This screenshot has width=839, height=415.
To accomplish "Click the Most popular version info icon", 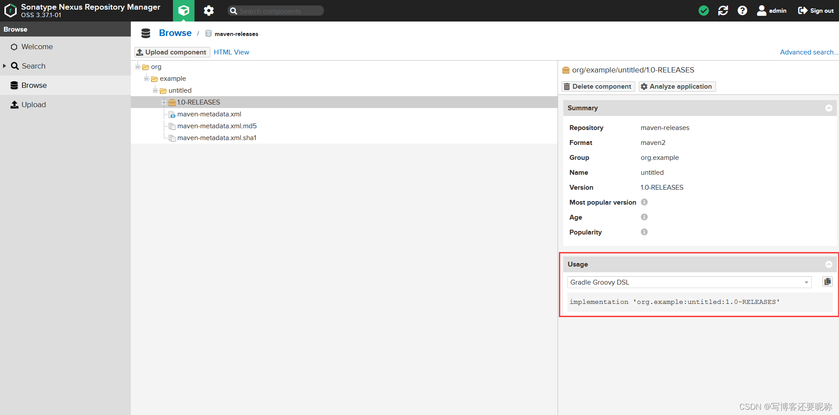I will 644,202.
